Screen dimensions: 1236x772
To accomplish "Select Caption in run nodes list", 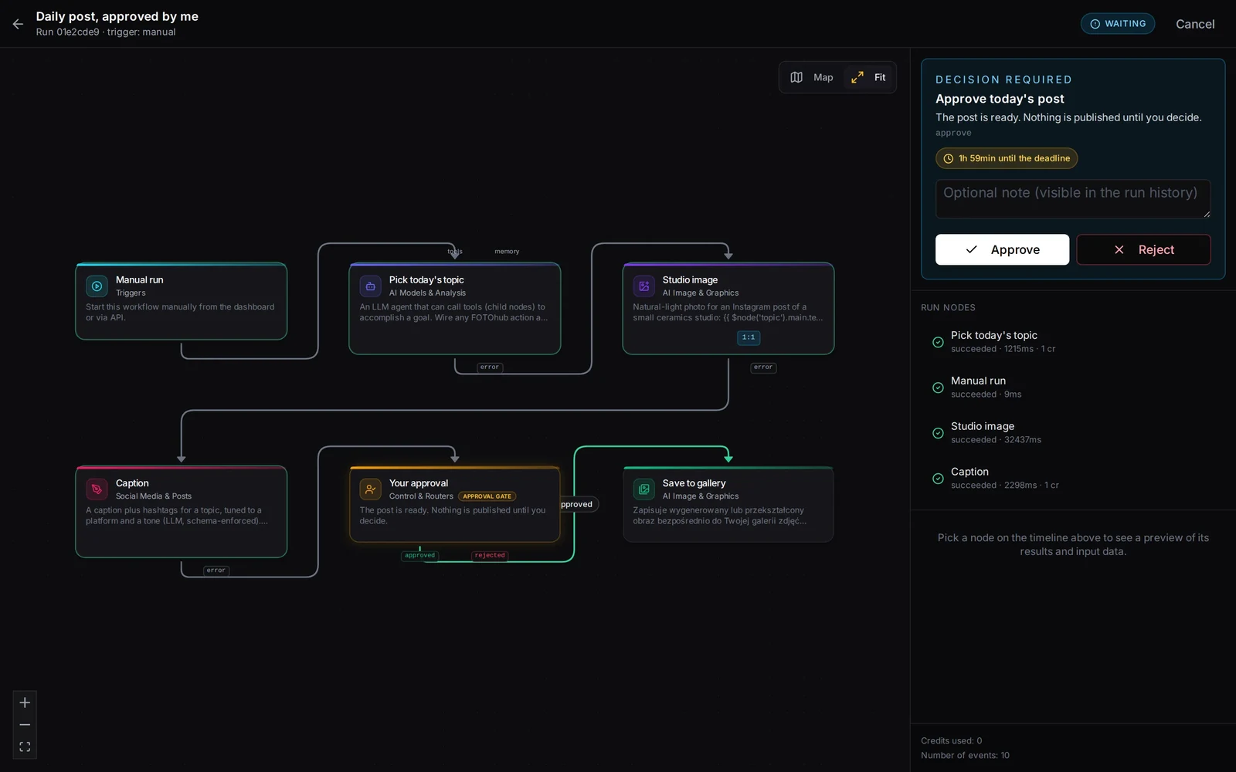I will [1073, 479].
